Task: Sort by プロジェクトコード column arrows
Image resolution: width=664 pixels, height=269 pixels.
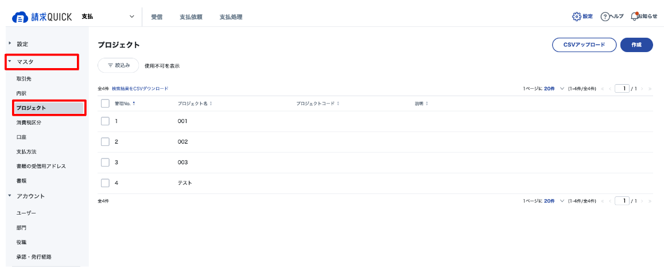Action: (338, 104)
